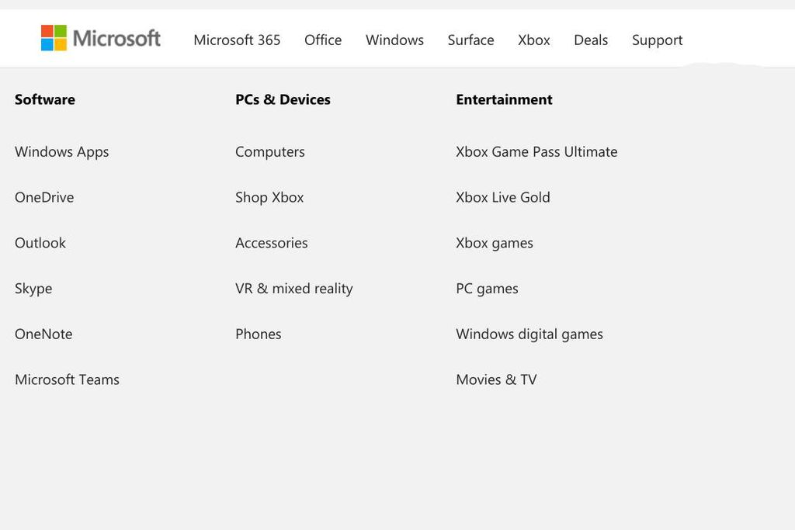Screen dimensions: 795x530
Task: Open the Shop Xbox link
Action: 269,198
